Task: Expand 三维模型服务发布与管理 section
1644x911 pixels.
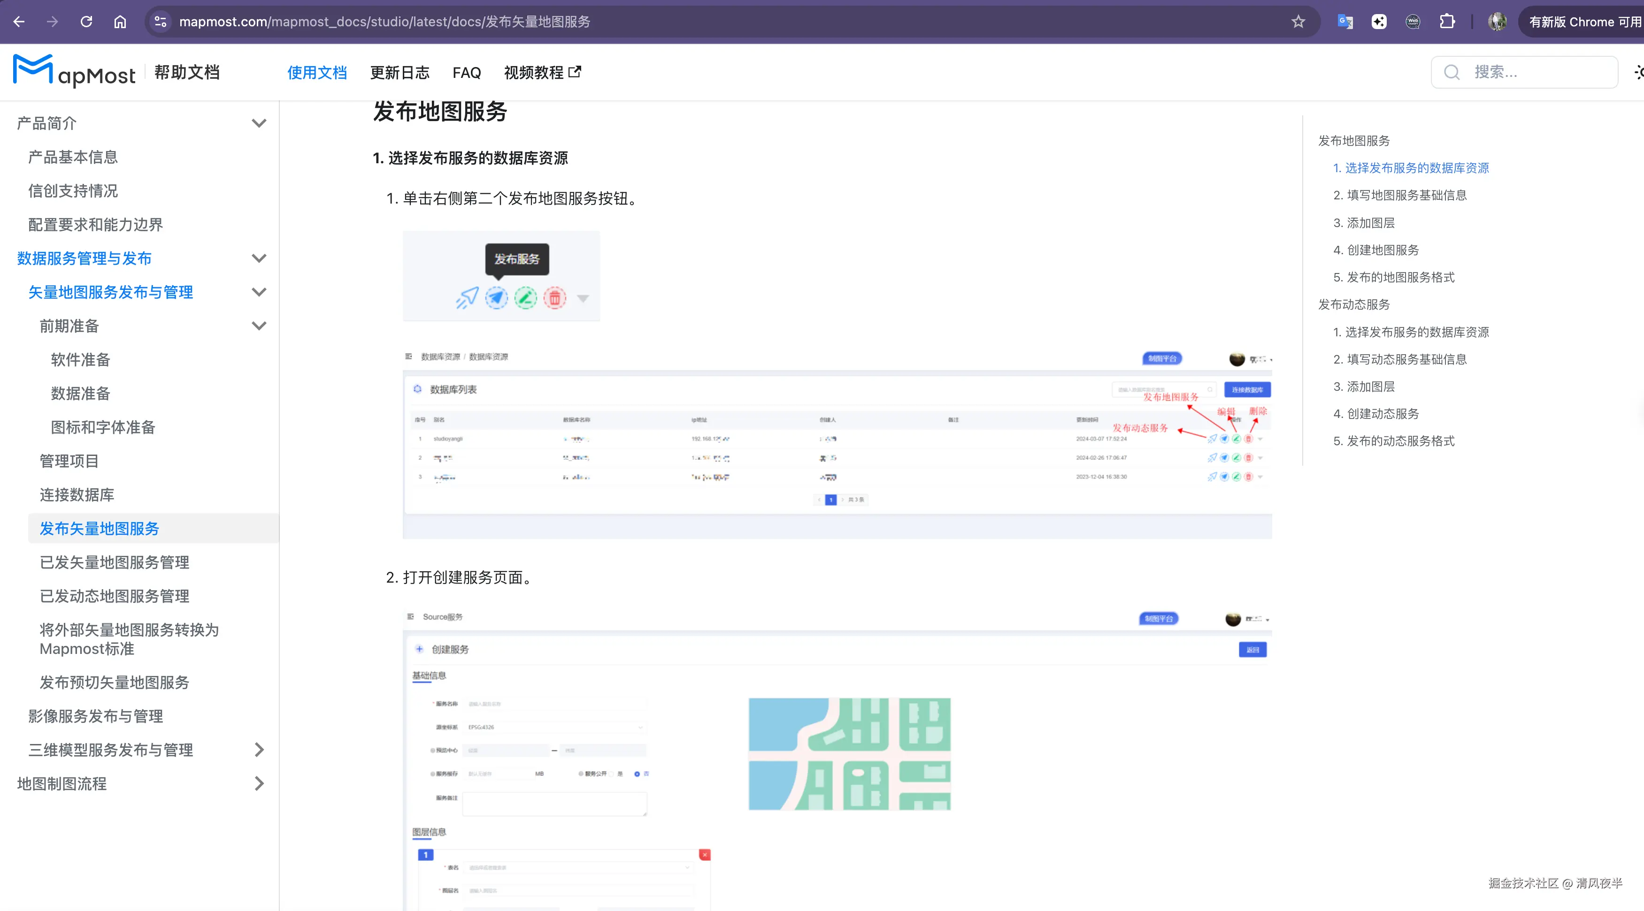Action: click(x=259, y=750)
